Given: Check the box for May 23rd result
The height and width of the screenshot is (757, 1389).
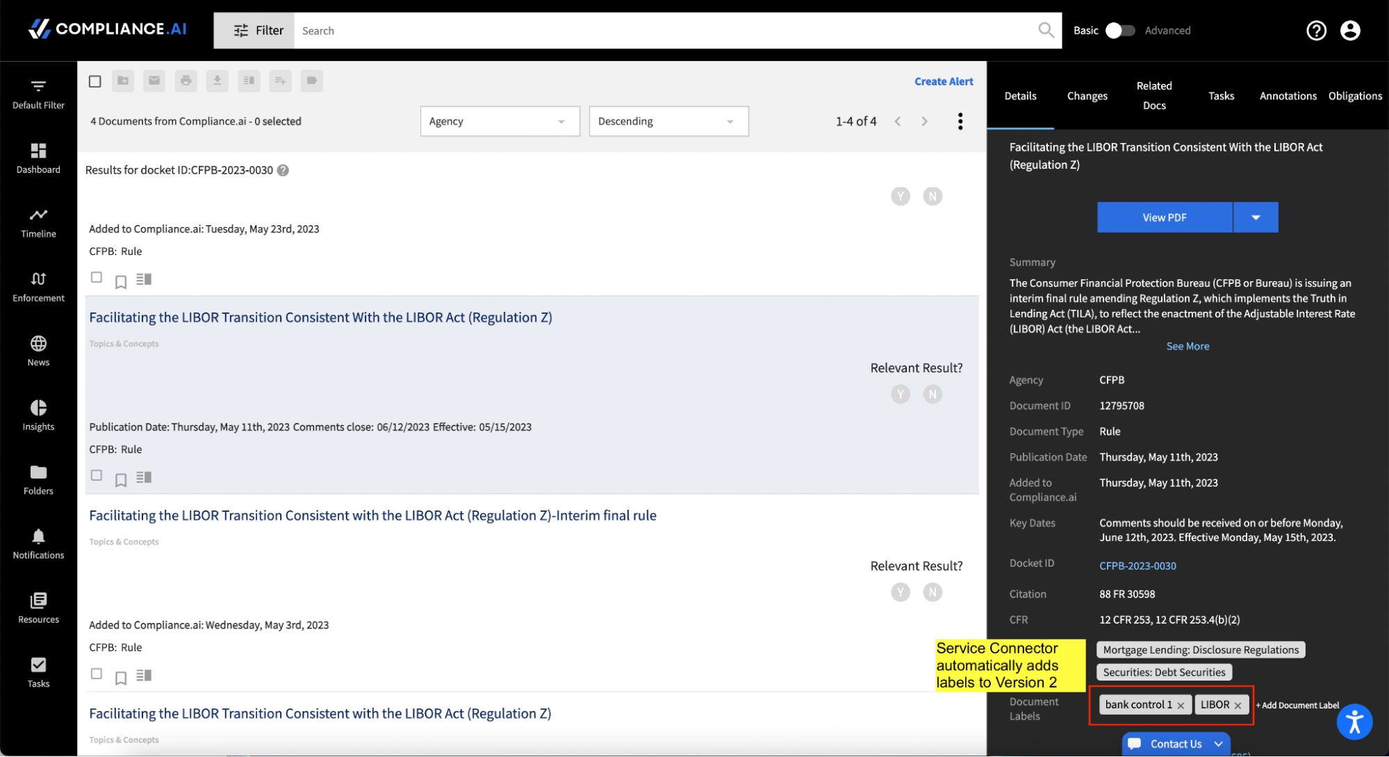Looking at the screenshot, I should (97, 278).
